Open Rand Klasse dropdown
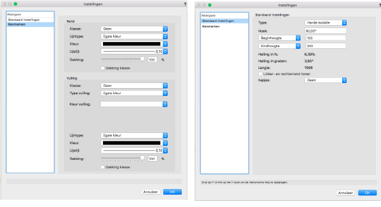 [134, 29]
